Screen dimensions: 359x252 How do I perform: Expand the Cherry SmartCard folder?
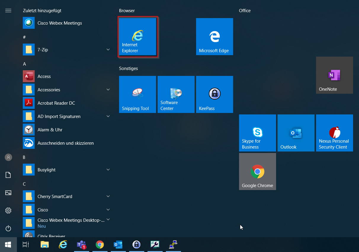(x=108, y=196)
